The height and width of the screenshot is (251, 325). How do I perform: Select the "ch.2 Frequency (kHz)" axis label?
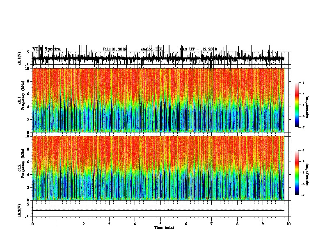[x=21, y=163]
